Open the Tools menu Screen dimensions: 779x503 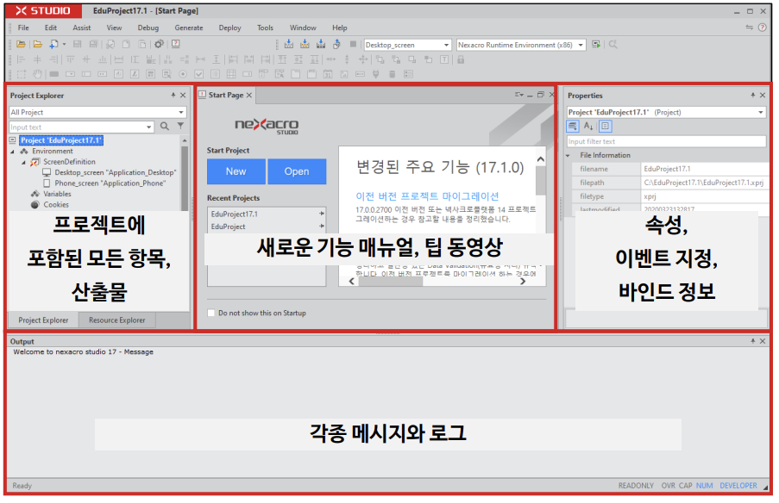[265, 28]
